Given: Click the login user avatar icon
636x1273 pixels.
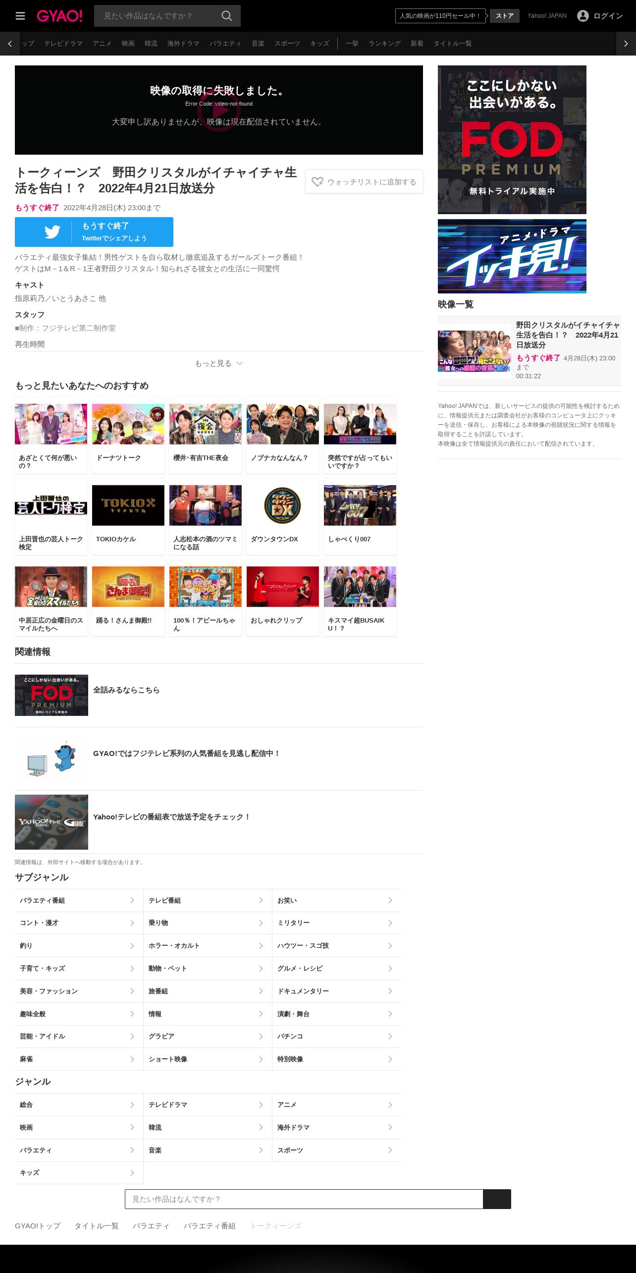Looking at the screenshot, I should point(583,16).
